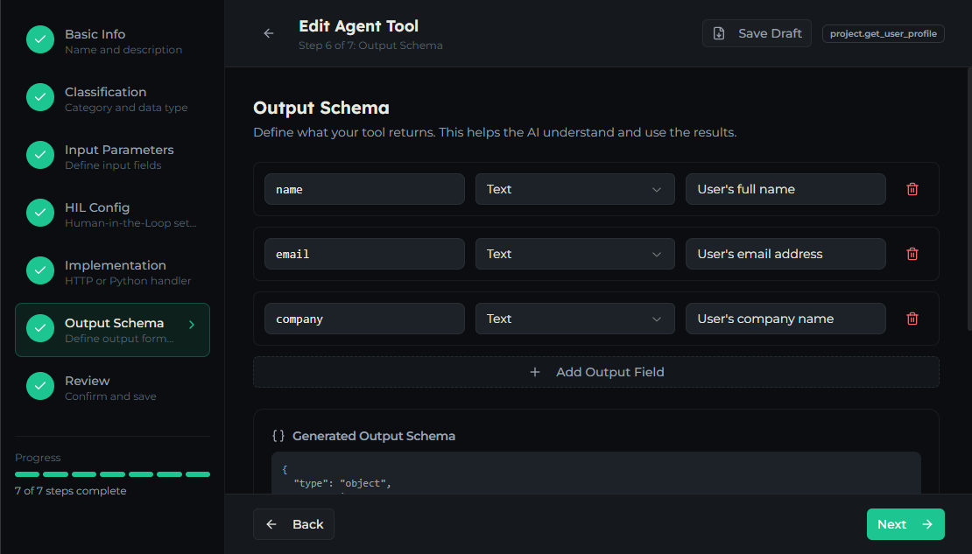Click the Generated Output Schema heading
972x554 pixels.
pyautogui.click(x=374, y=436)
